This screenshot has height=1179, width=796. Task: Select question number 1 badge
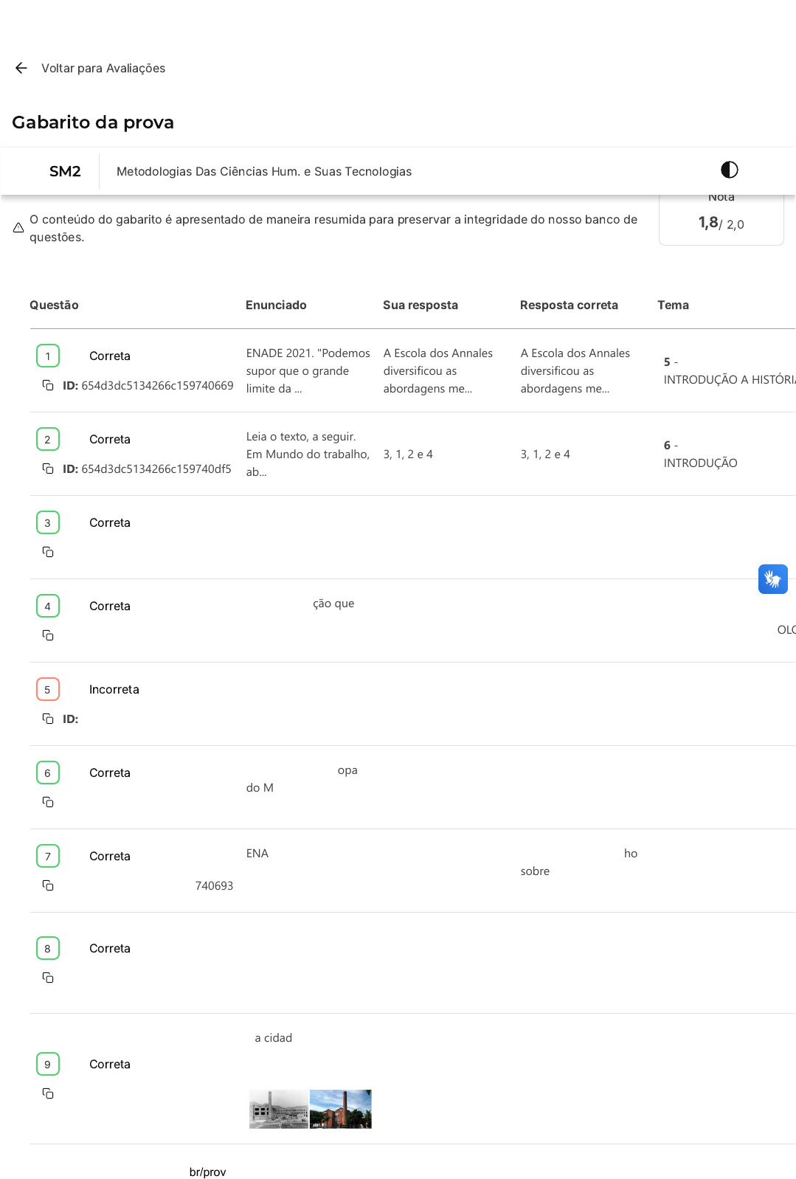(x=48, y=356)
